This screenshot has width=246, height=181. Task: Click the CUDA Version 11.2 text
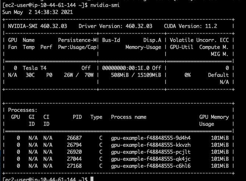coord(190,26)
